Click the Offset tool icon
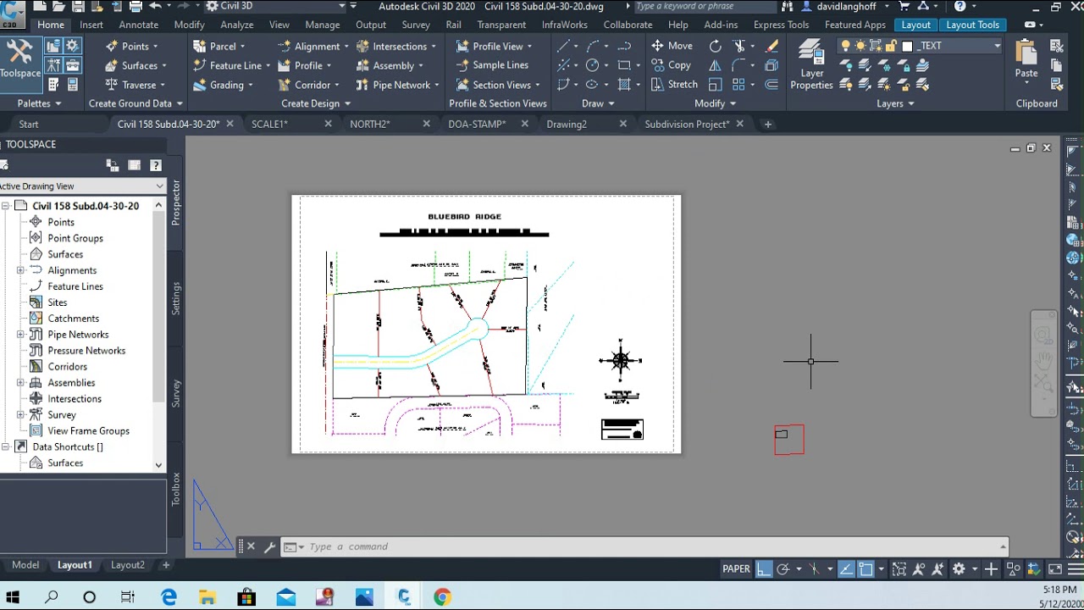Screen dimensions: 1084x610 click(x=772, y=85)
